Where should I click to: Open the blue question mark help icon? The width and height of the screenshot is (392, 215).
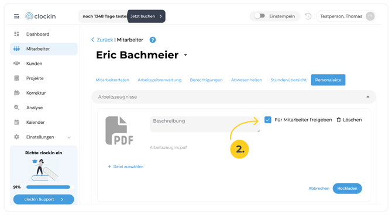[153, 40]
